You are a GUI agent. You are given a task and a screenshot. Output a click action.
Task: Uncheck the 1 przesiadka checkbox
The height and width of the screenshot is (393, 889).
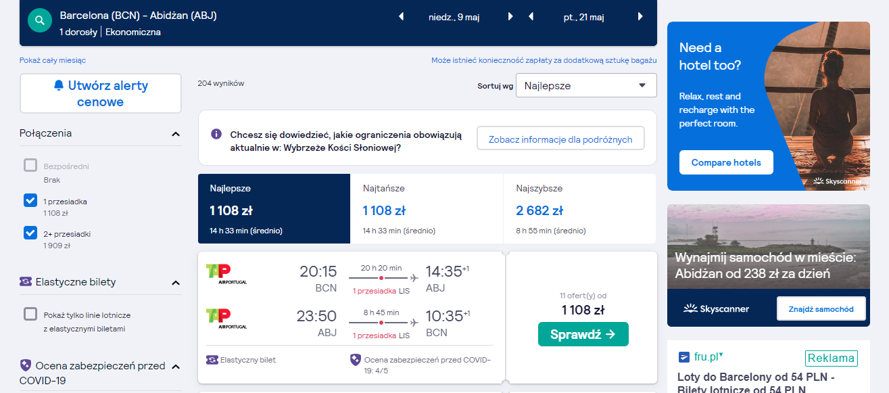[x=30, y=200]
